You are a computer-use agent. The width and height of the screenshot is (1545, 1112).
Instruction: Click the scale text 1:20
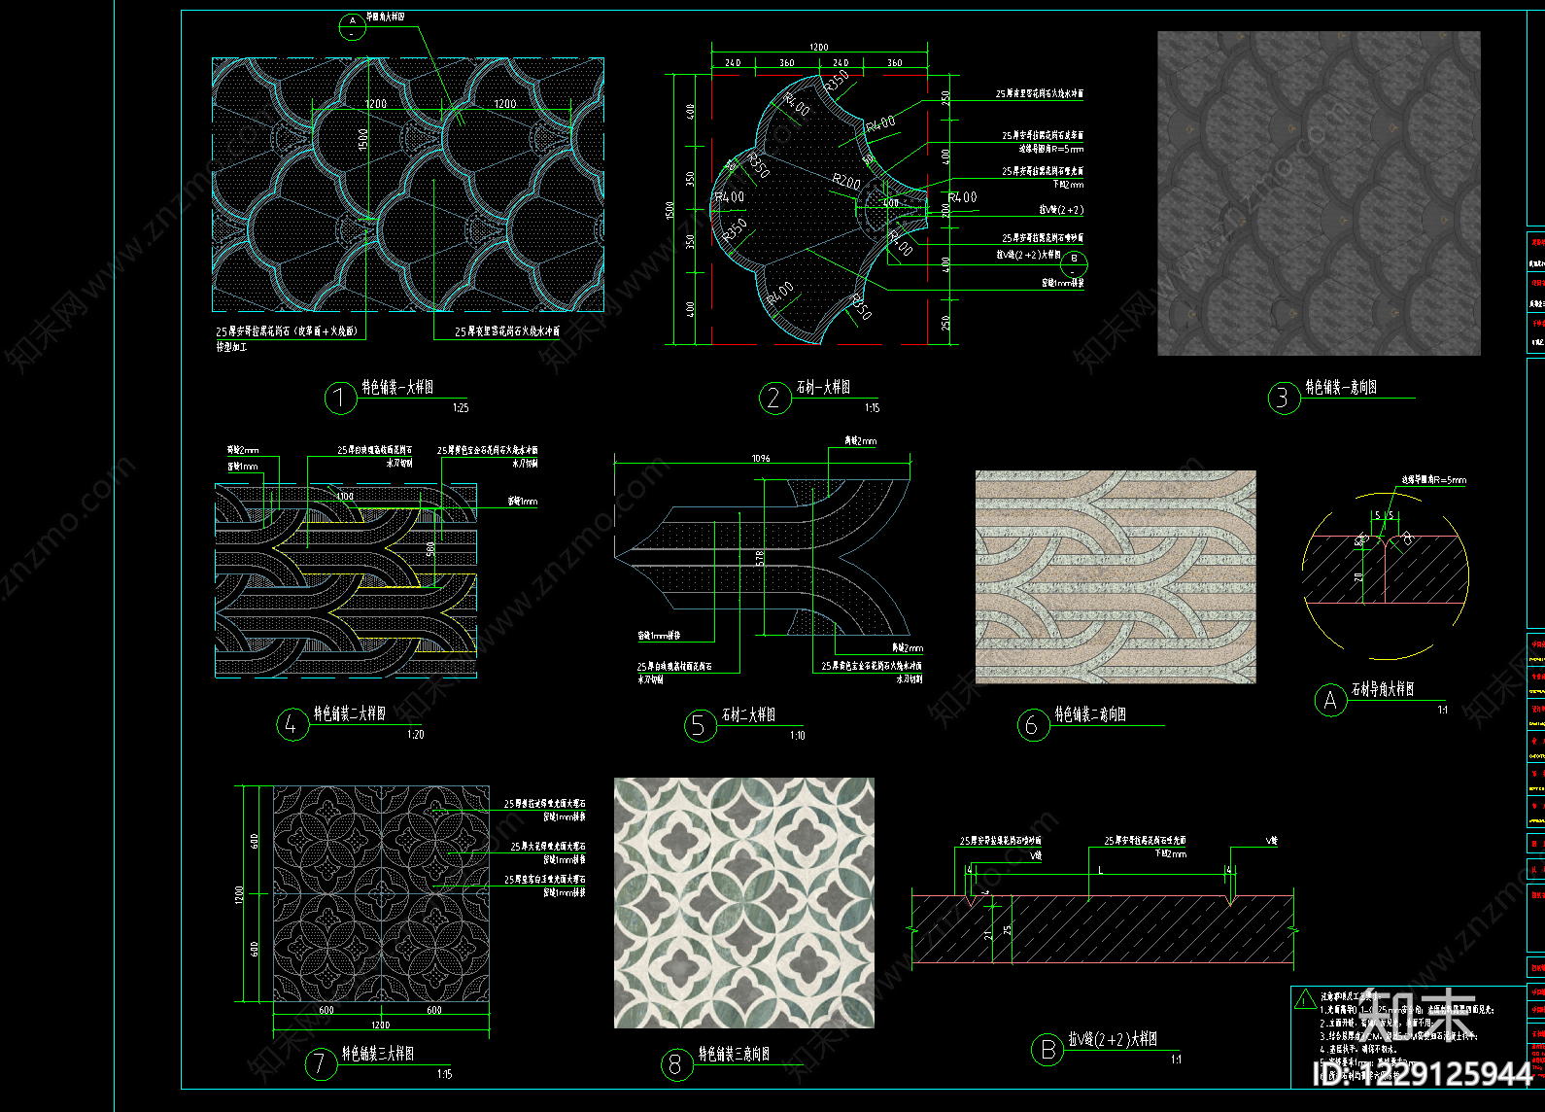point(416,735)
